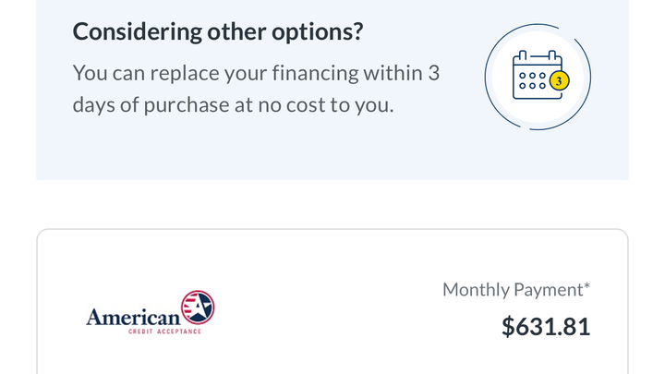Click the "American" wordmark text

[132, 318]
